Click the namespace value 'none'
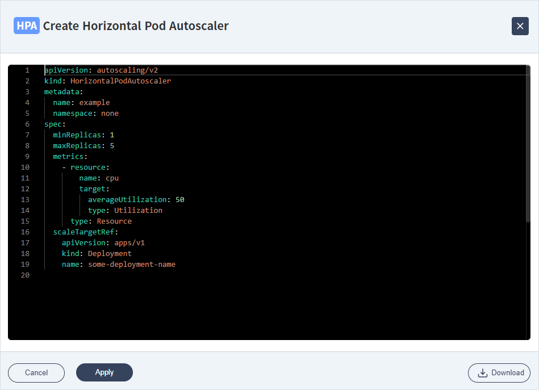 click(110, 114)
